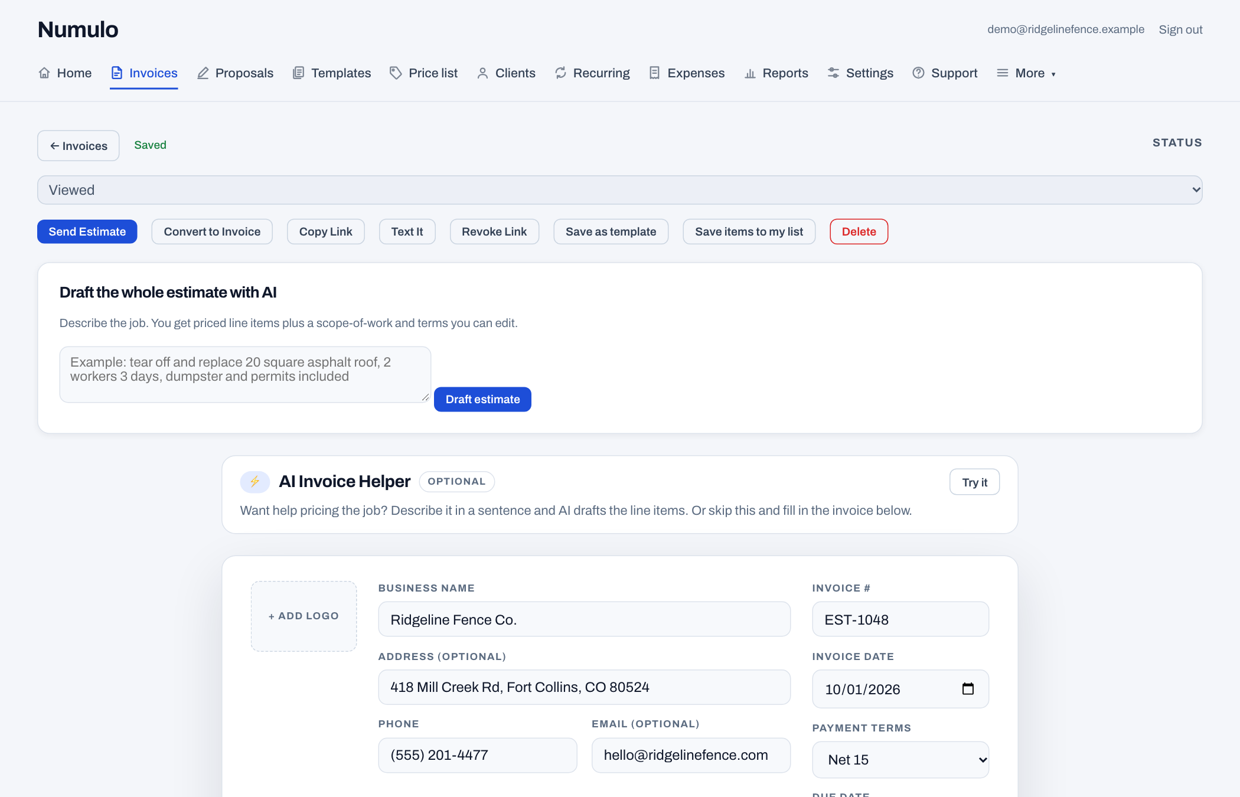The image size is (1240, 797).
Task: Click the Support question mark icon
Action: 918,73
